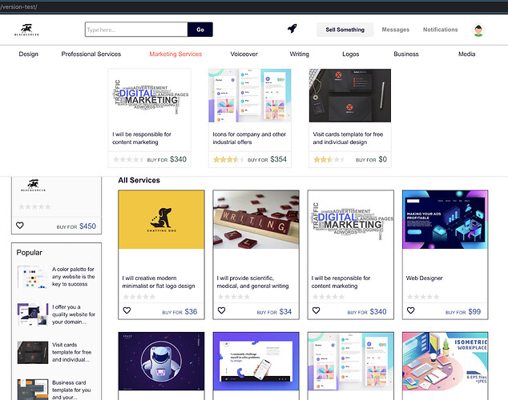Open 'I offer you a quality website' popular item
Viewport: 508px width, 400px height.
click(74, 314)
